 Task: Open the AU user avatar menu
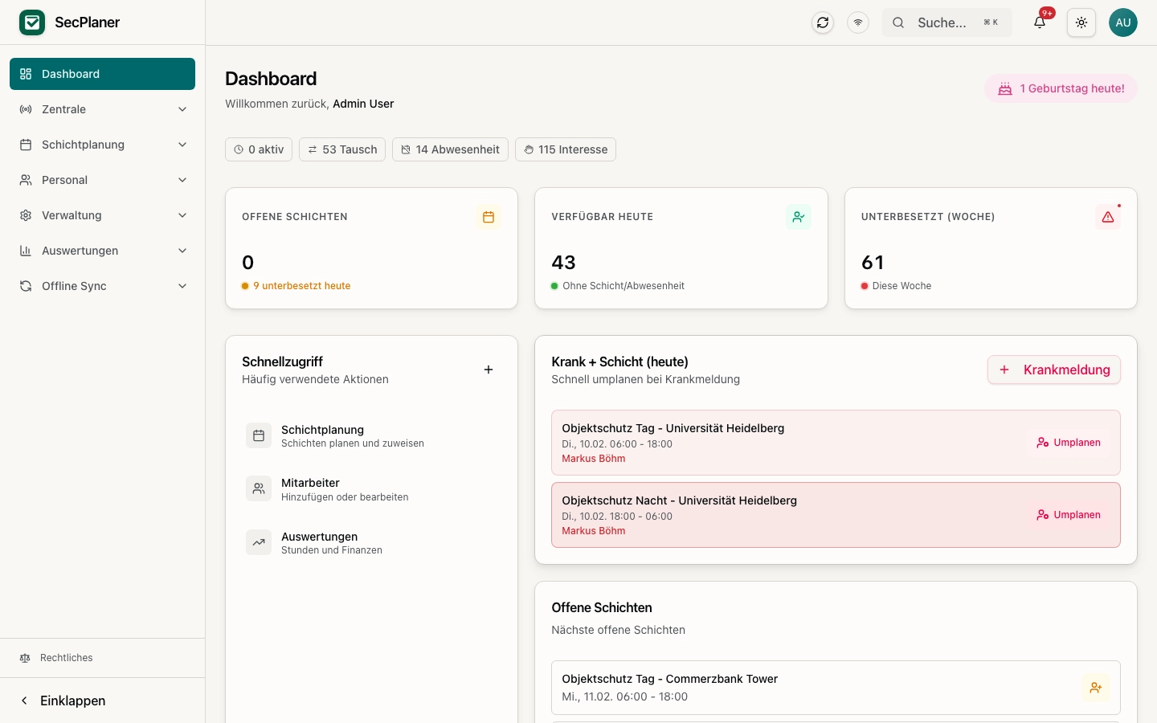(1123, 22)
